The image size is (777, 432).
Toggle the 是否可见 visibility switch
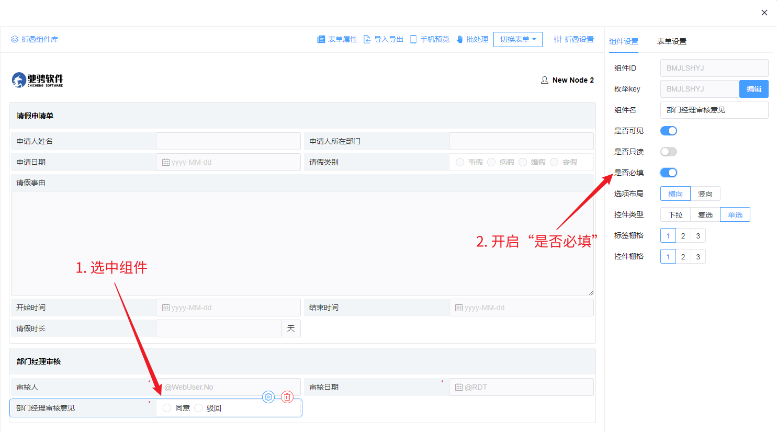click(x=668, y=131)
